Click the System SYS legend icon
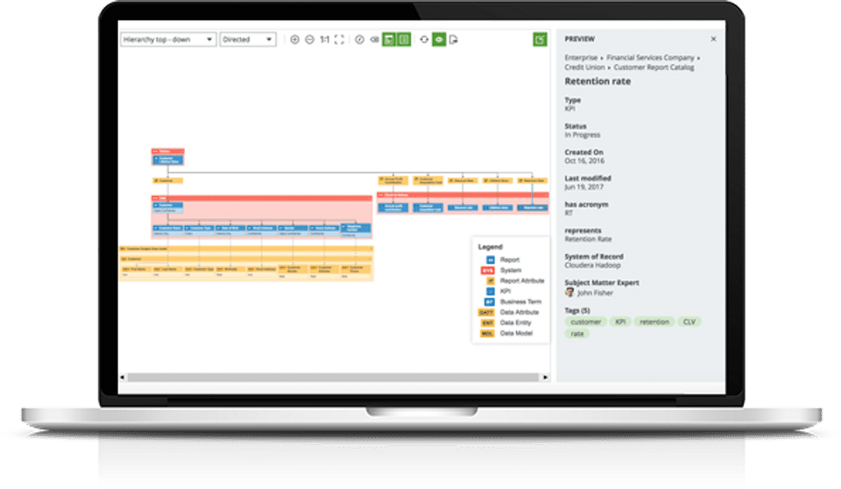 point(488,271)
